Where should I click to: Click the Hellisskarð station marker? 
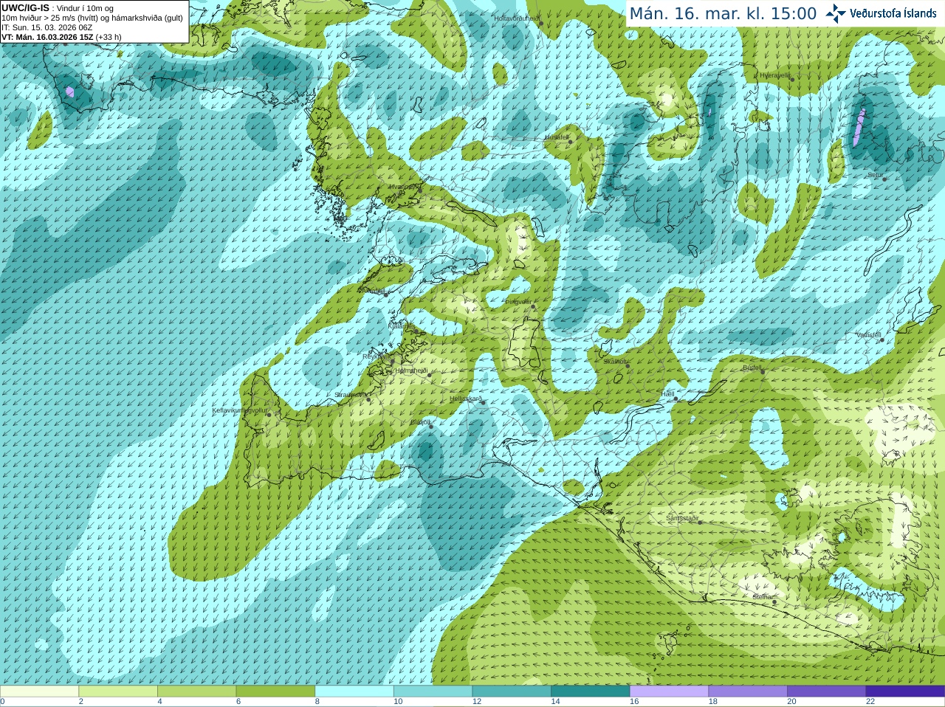pyautogui.click(x=483, y=403)
